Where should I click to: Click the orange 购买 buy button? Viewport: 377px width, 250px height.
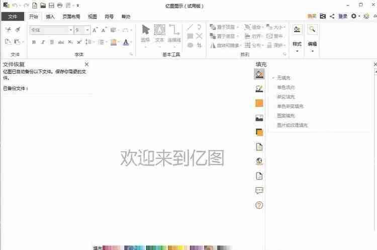coord(312,16)
